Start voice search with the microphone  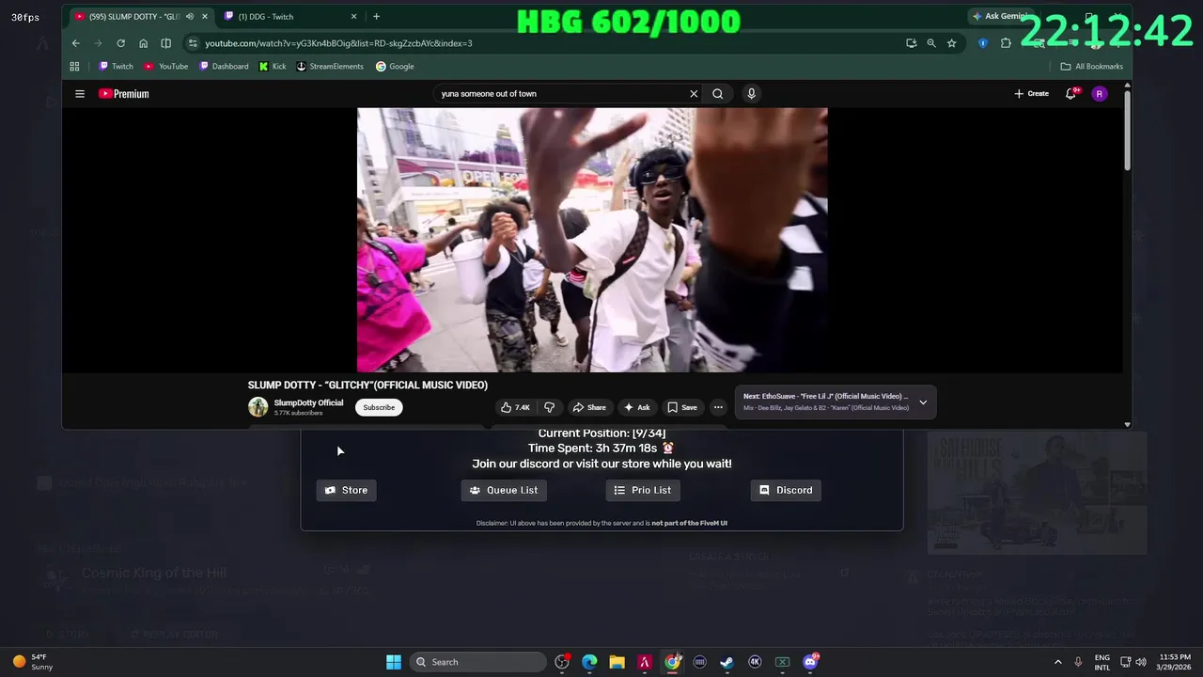click(x=751, y=94)
